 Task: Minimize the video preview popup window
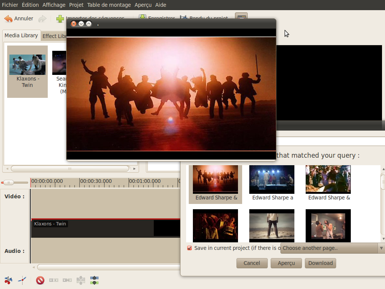click(81, 24)
